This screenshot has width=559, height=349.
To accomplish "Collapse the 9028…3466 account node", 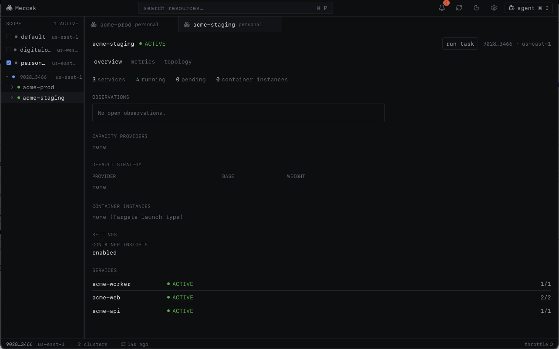I will click(7, 77).
